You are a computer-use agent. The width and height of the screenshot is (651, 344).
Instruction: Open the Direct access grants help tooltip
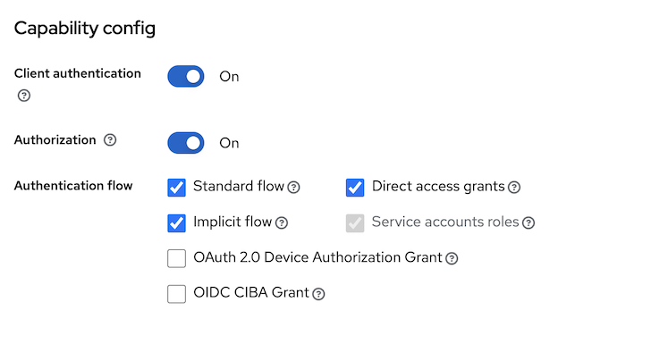[514, 188]
